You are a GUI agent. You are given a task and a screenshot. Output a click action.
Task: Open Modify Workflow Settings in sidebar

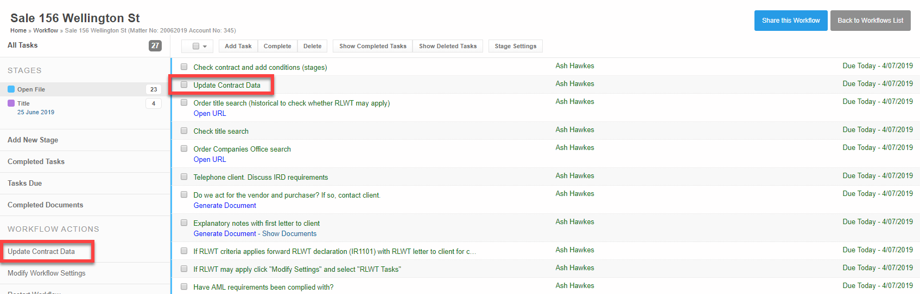coord(47,273)
